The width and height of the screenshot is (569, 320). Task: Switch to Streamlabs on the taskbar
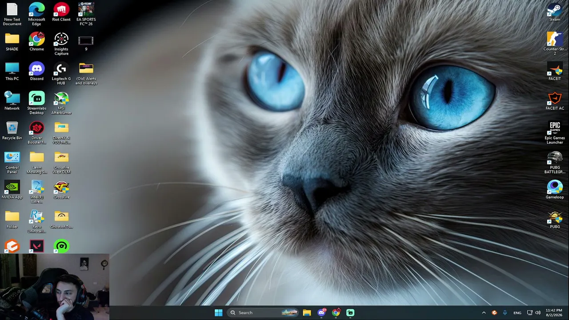pos(350,312)
